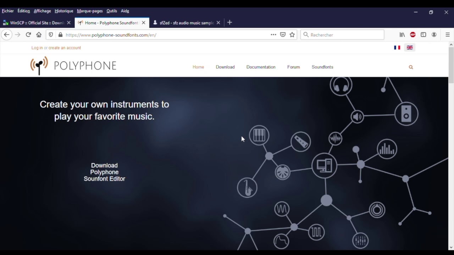Click the piano keyboard icon in illustration

tap(259, 135)
